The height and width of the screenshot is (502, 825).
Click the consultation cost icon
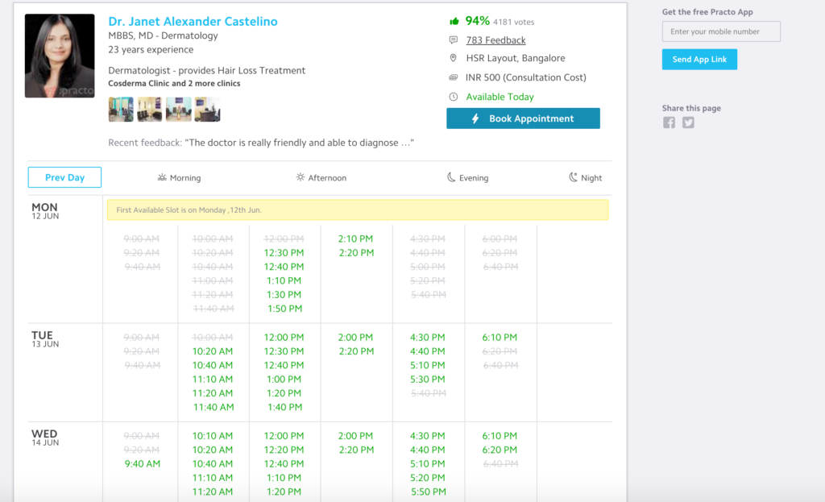[x=453, y=77]
